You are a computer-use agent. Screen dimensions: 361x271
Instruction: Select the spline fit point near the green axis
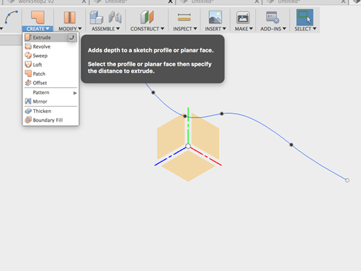pos(185,116)
